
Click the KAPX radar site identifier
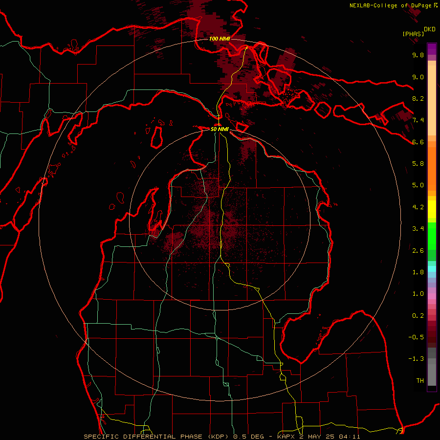(287, 437)
